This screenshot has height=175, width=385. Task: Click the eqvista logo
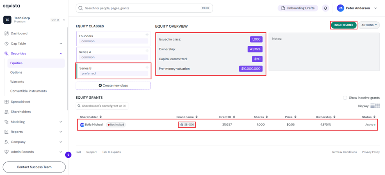[x=11, y=6]
